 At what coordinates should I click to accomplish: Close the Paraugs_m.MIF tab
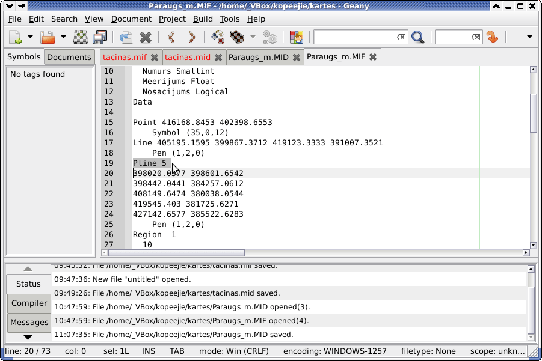[372, 57]
